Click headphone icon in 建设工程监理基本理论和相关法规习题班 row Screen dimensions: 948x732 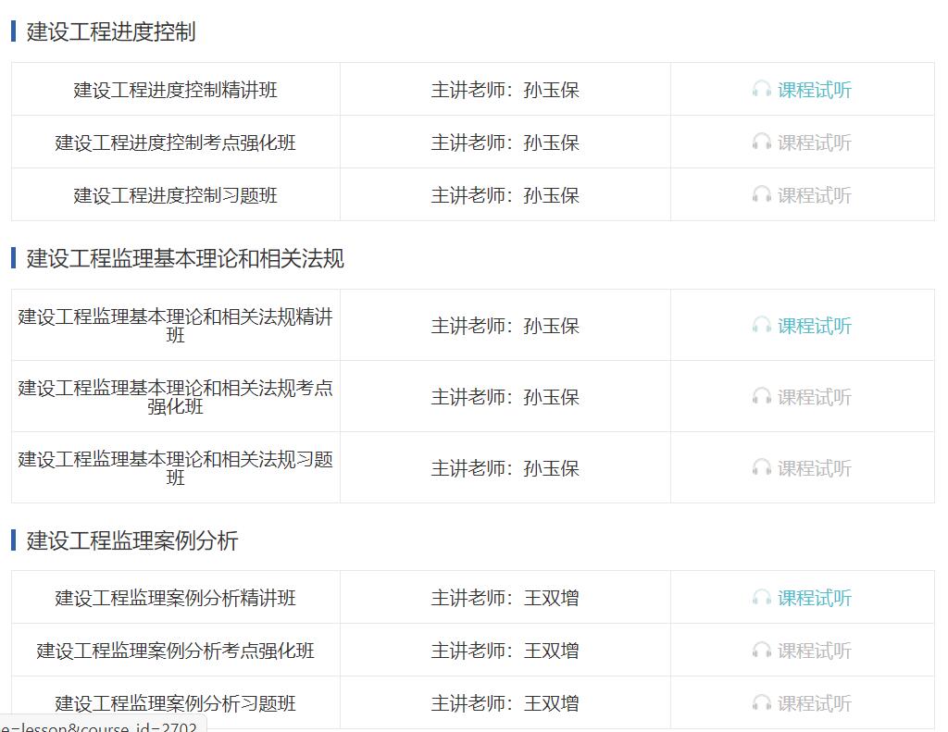pos(763,468)
